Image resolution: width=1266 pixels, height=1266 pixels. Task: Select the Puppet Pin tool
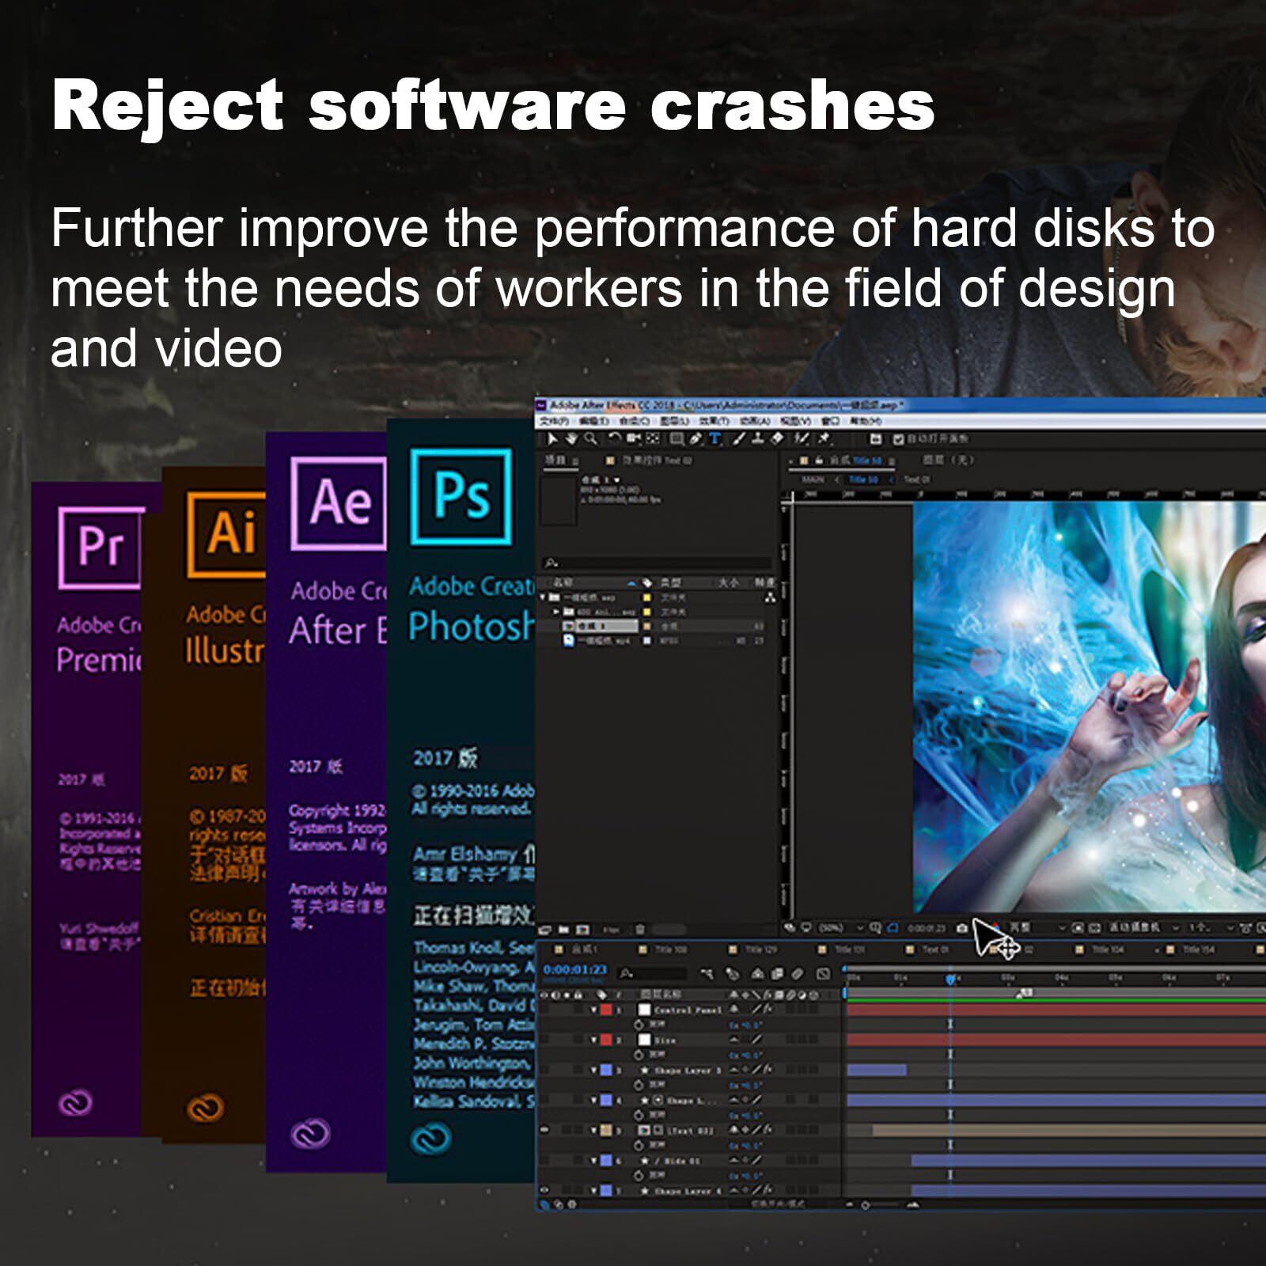click(x=824, y=438)
